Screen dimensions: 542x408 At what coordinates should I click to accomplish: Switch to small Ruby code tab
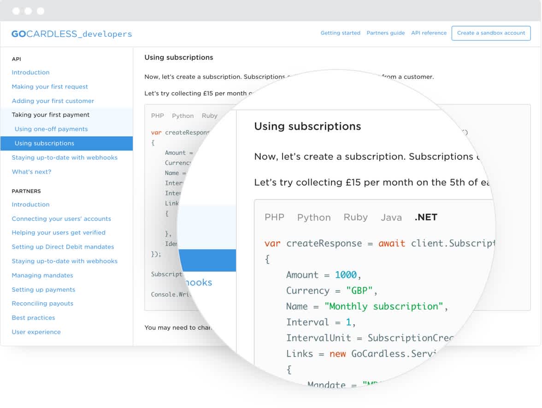coord(209,116)
